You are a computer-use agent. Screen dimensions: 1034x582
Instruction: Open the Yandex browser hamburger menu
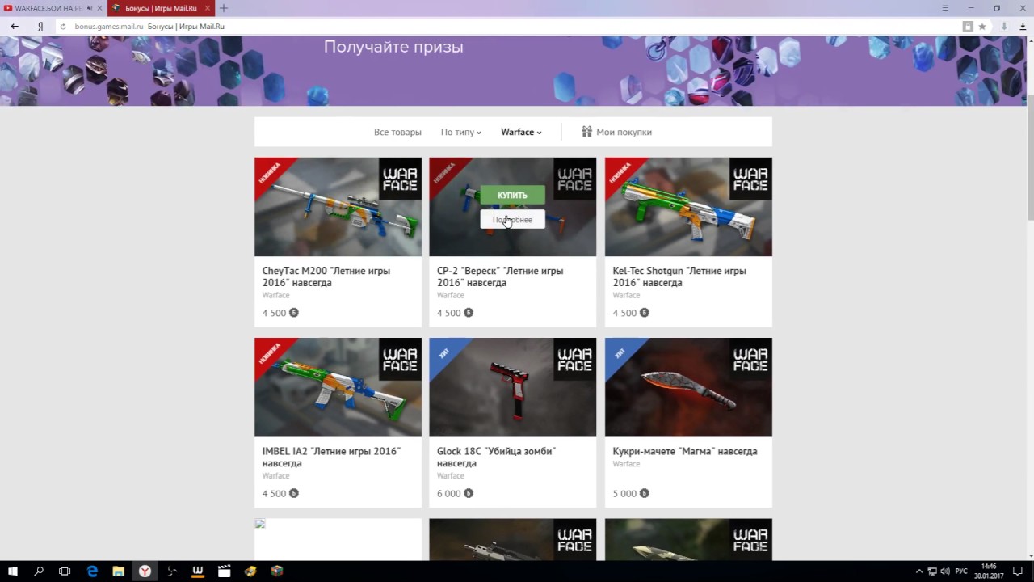tap(945, 8)
